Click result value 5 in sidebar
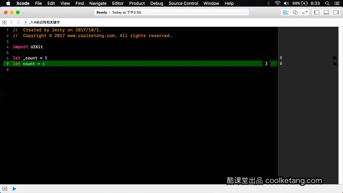The height and width of the screenshot is (193, 343). [x=281, y=58]
